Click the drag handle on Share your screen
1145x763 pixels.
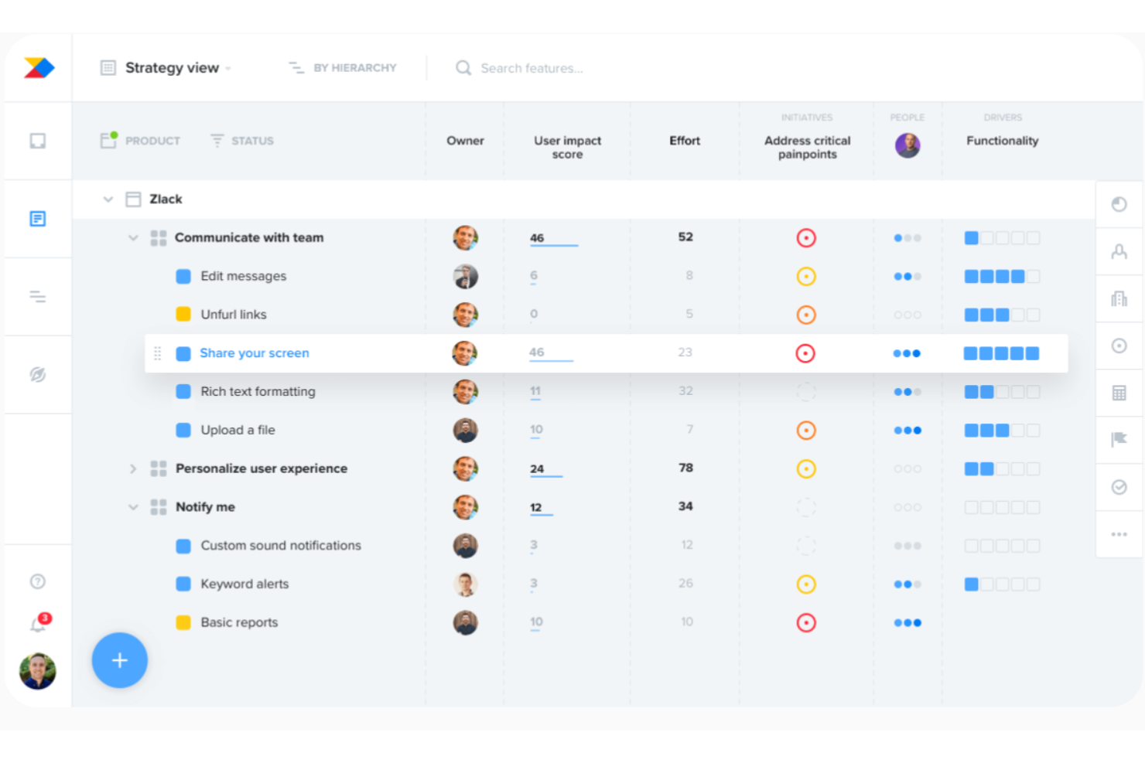point(157,353)
